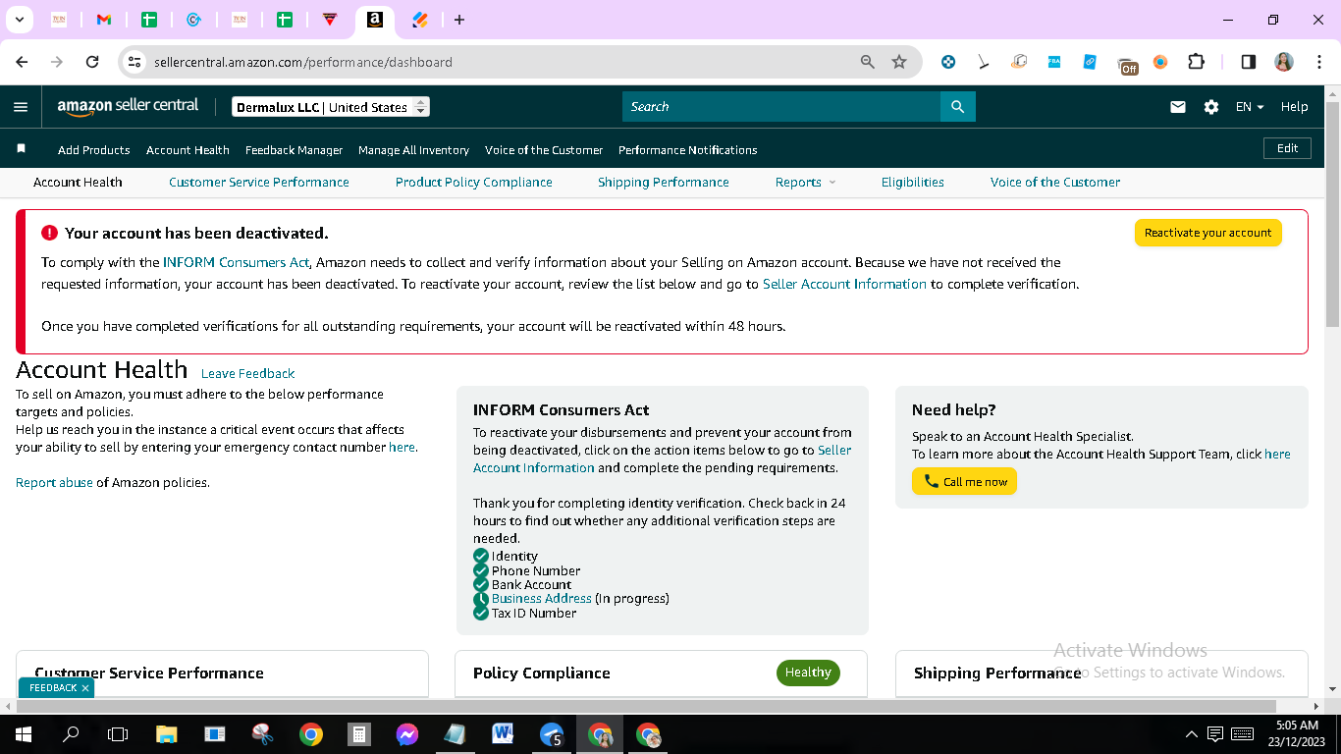The image size is (1341, 754).
Task: Click the horizontal page scrollbar
Action: [646, 707]
